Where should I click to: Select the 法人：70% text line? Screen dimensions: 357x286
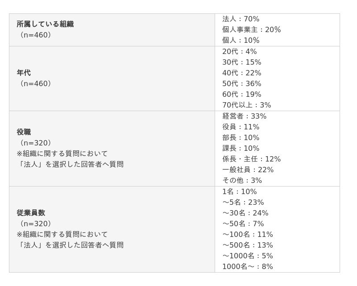click(241, 19)
